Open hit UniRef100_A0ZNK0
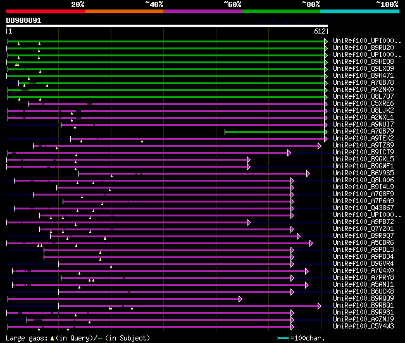 (x=363, y=90)
